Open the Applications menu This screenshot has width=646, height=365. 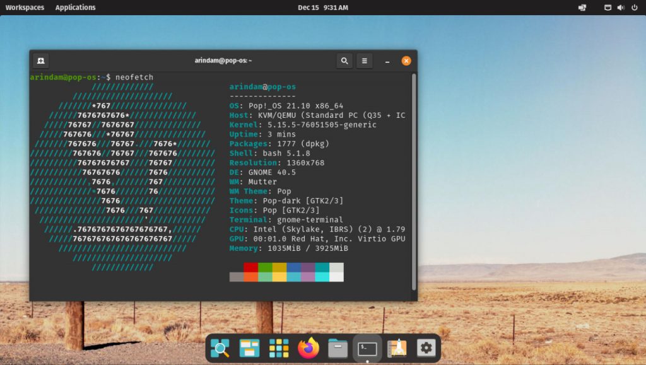[x=75, y=8]
